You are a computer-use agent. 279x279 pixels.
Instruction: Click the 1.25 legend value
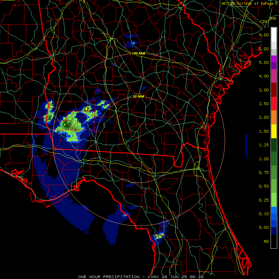coord(264,145)
